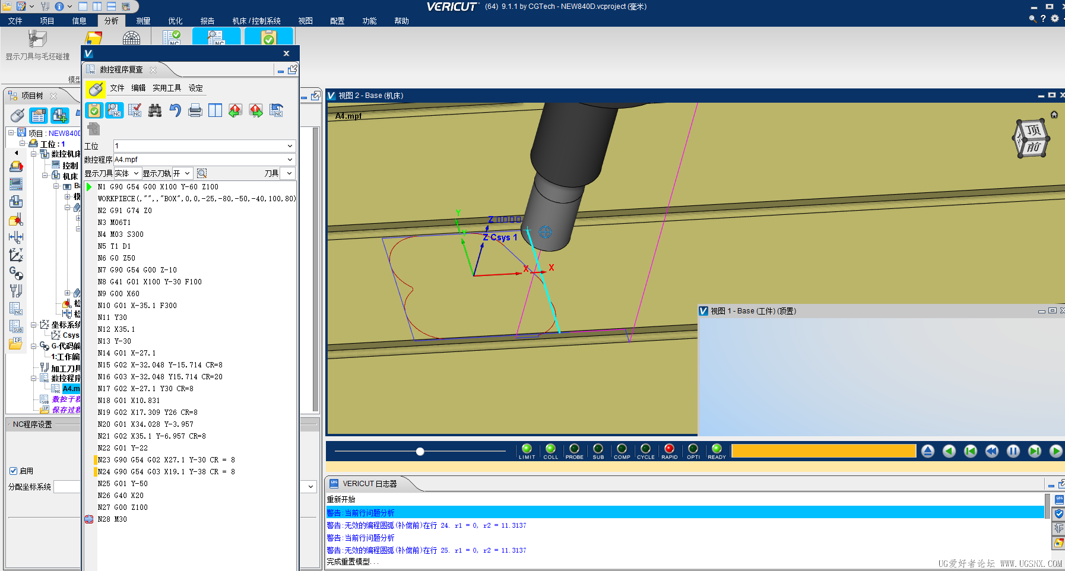
Task: Toggle the configure form icon in project tree toolbar
Action: [x=39, y=115]
